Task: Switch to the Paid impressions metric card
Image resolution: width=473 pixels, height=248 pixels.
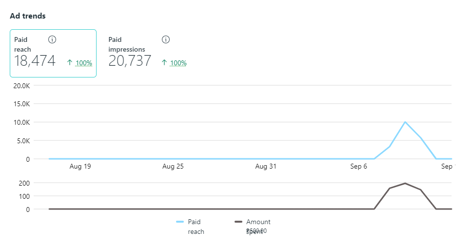Action: (147, 53)
